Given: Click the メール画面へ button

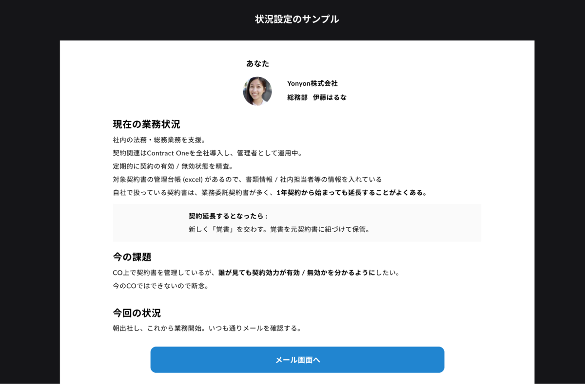Looking at the screenshot, I should click(x=297, y=360).
